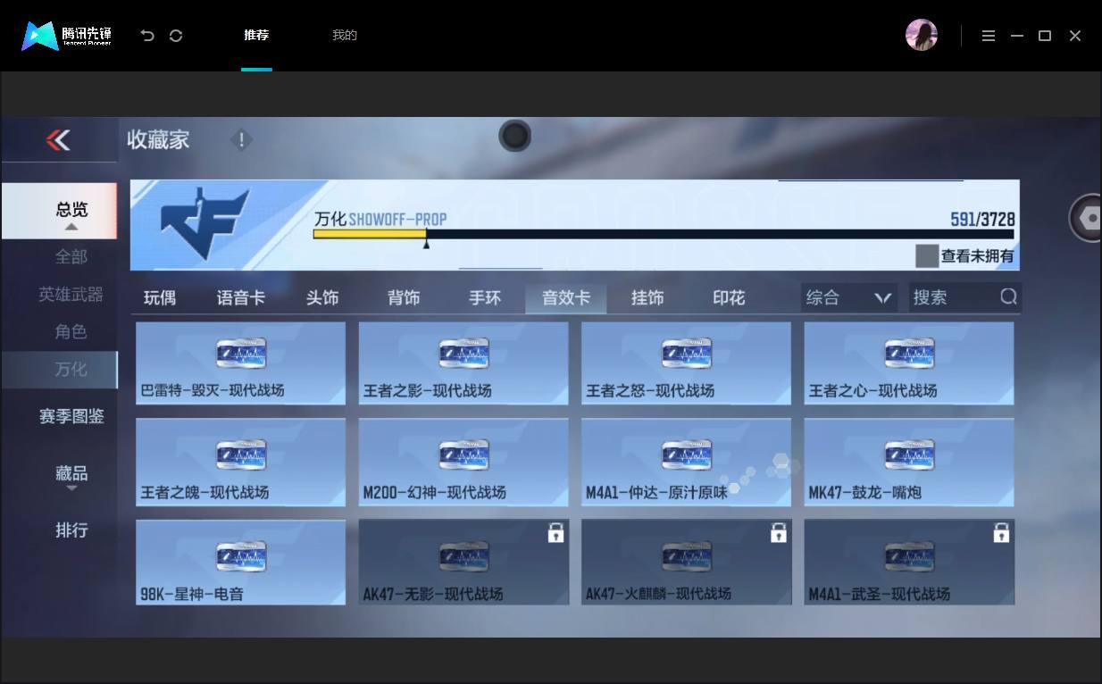Select the 音效卡 category tab

click(x=566, y=297)
